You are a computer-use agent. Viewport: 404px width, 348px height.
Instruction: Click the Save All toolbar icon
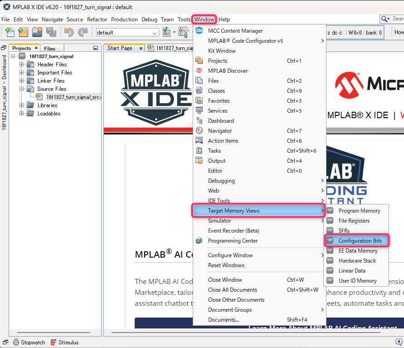(x=51, y=32)
